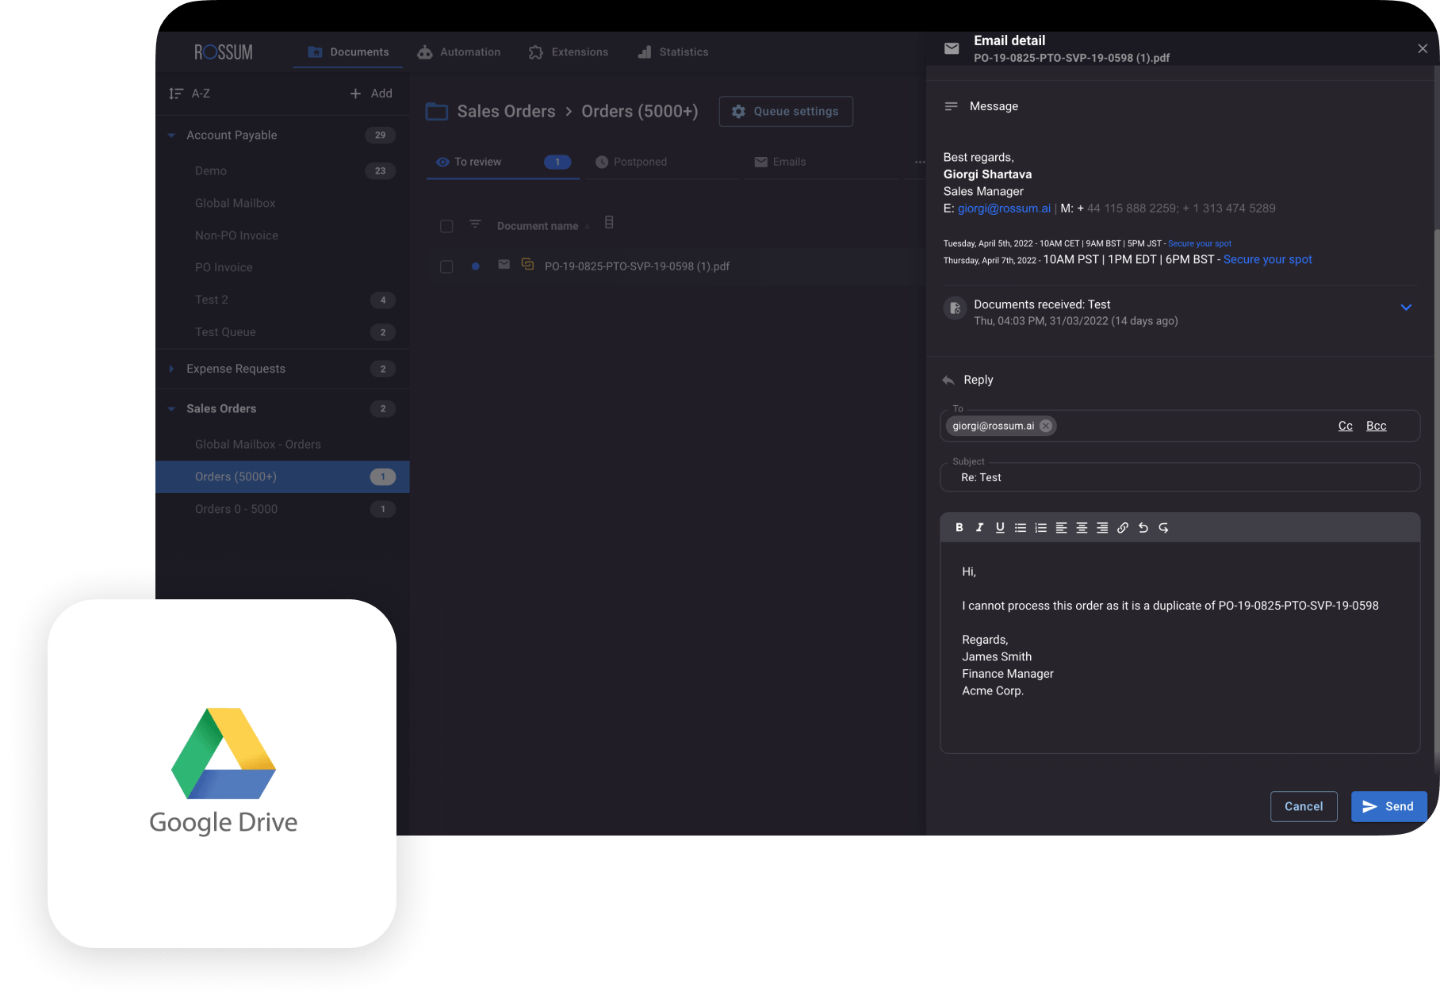This screenshot has height=1002, width=1440.
Task: Click the filter icon beside Document name
Action: (475, 224)
